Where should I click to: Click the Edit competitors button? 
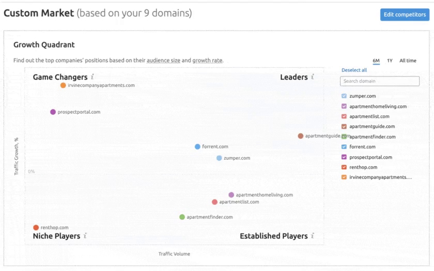pyautogui.click(x=405, y=14)
